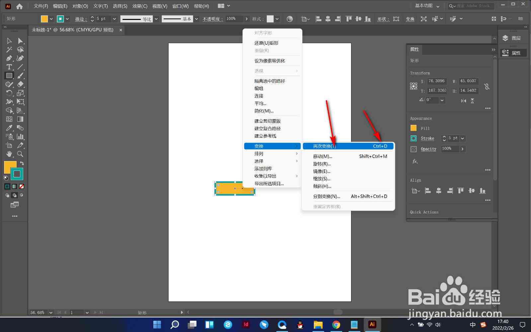Select the Zoom tool
This screenshot has width=531, height=332.
point(20,154)
